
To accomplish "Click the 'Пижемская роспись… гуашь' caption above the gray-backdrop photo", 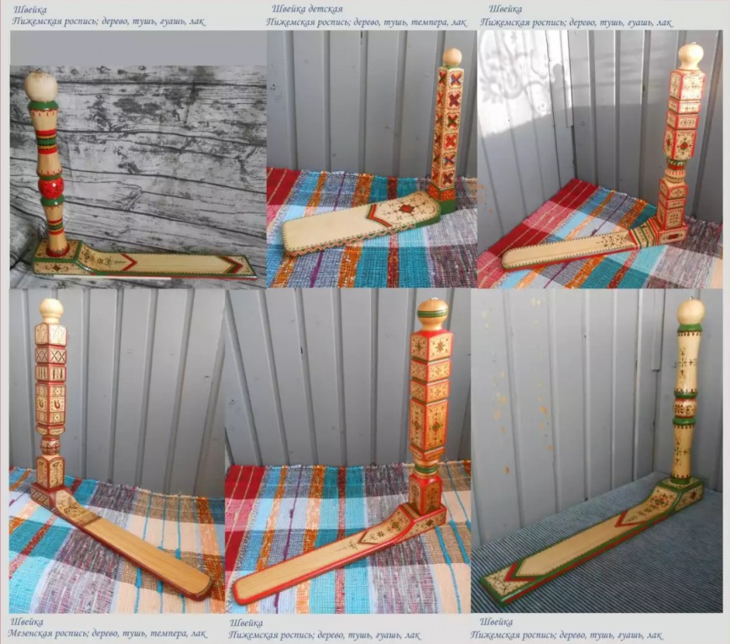I will point(108,22).
